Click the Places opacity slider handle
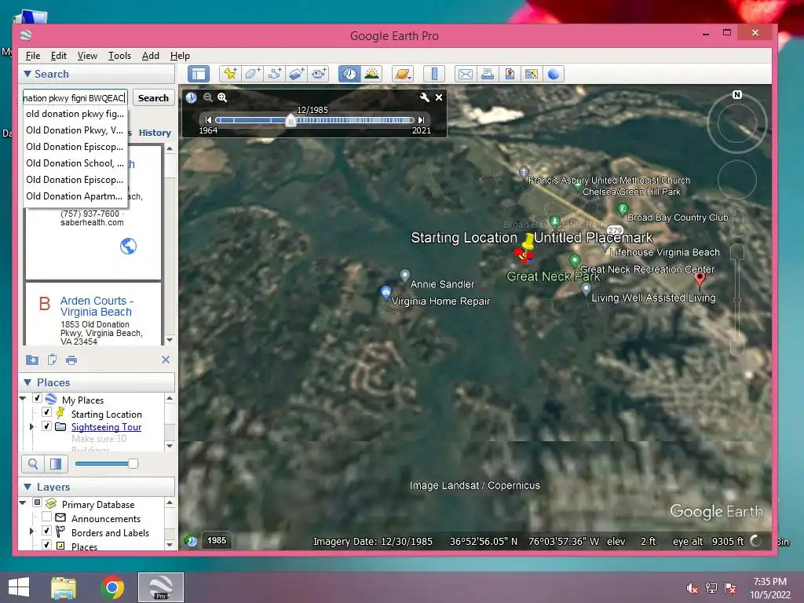 [133, 464]
